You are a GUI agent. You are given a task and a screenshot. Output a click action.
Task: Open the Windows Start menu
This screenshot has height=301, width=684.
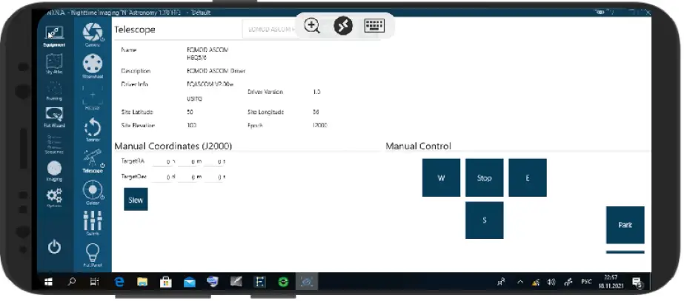pos(48,283)
